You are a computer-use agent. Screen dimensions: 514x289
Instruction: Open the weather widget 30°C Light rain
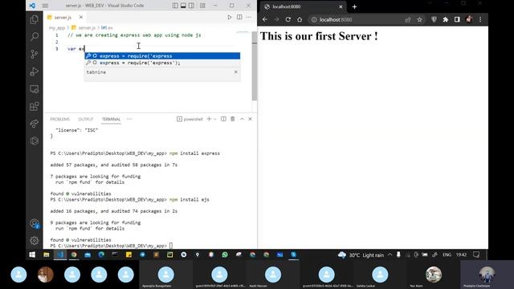361,255
